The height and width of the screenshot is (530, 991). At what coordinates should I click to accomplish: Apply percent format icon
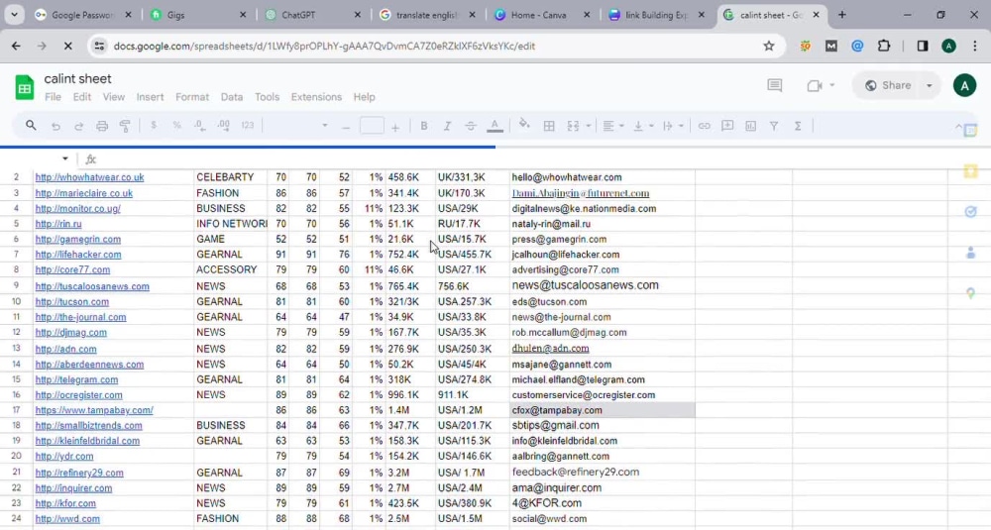[x=176, y=126]
